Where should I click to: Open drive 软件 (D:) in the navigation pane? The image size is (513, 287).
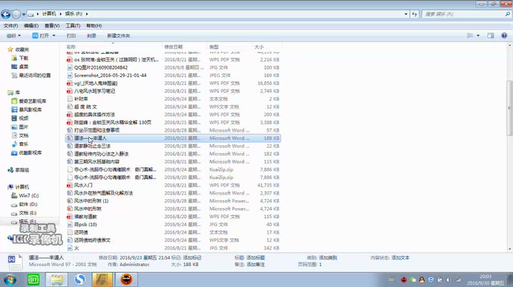click(x=28, y=204)
